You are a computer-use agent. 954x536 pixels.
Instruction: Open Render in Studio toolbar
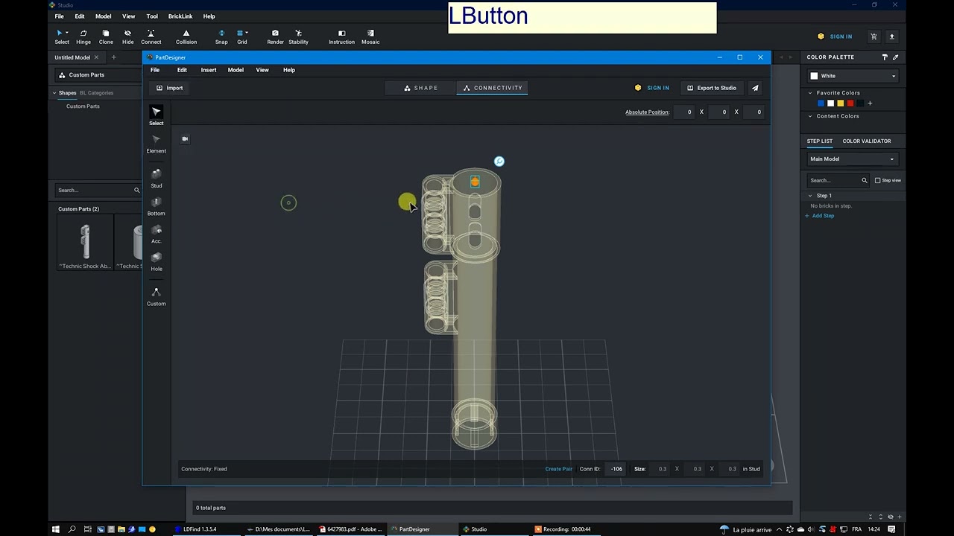click(x=275, y=36)
